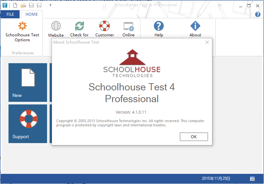Click the Online video icon in ribbon

[128, 26]
